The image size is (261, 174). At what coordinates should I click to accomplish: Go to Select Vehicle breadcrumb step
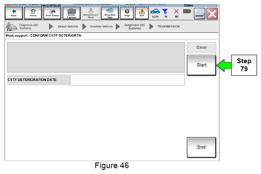click(x=68, y=27)
